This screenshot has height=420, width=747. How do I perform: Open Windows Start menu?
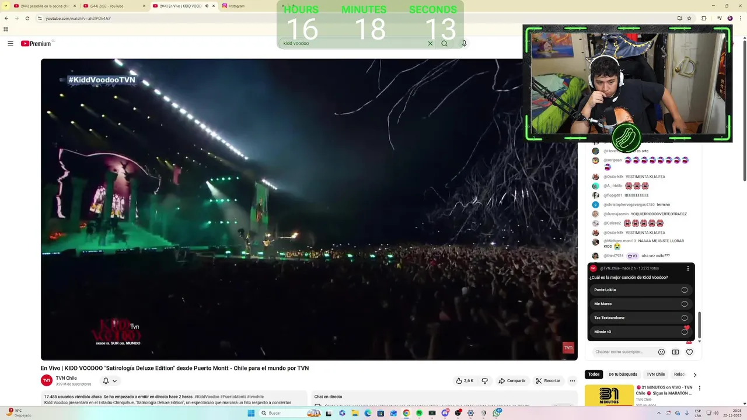point(251,413)
